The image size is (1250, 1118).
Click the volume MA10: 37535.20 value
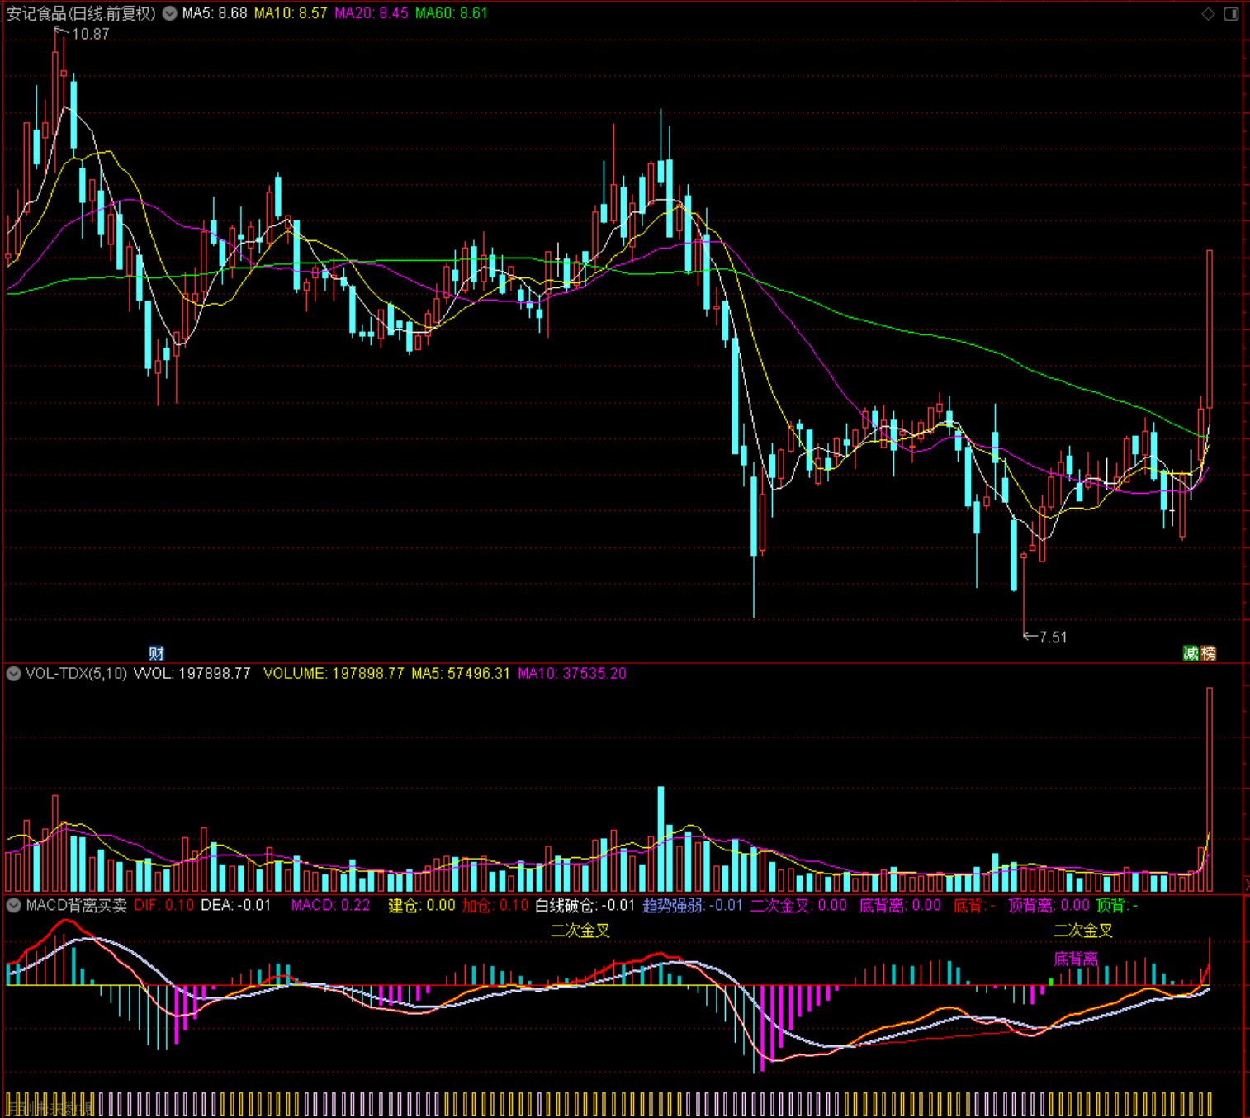point(572,674)
